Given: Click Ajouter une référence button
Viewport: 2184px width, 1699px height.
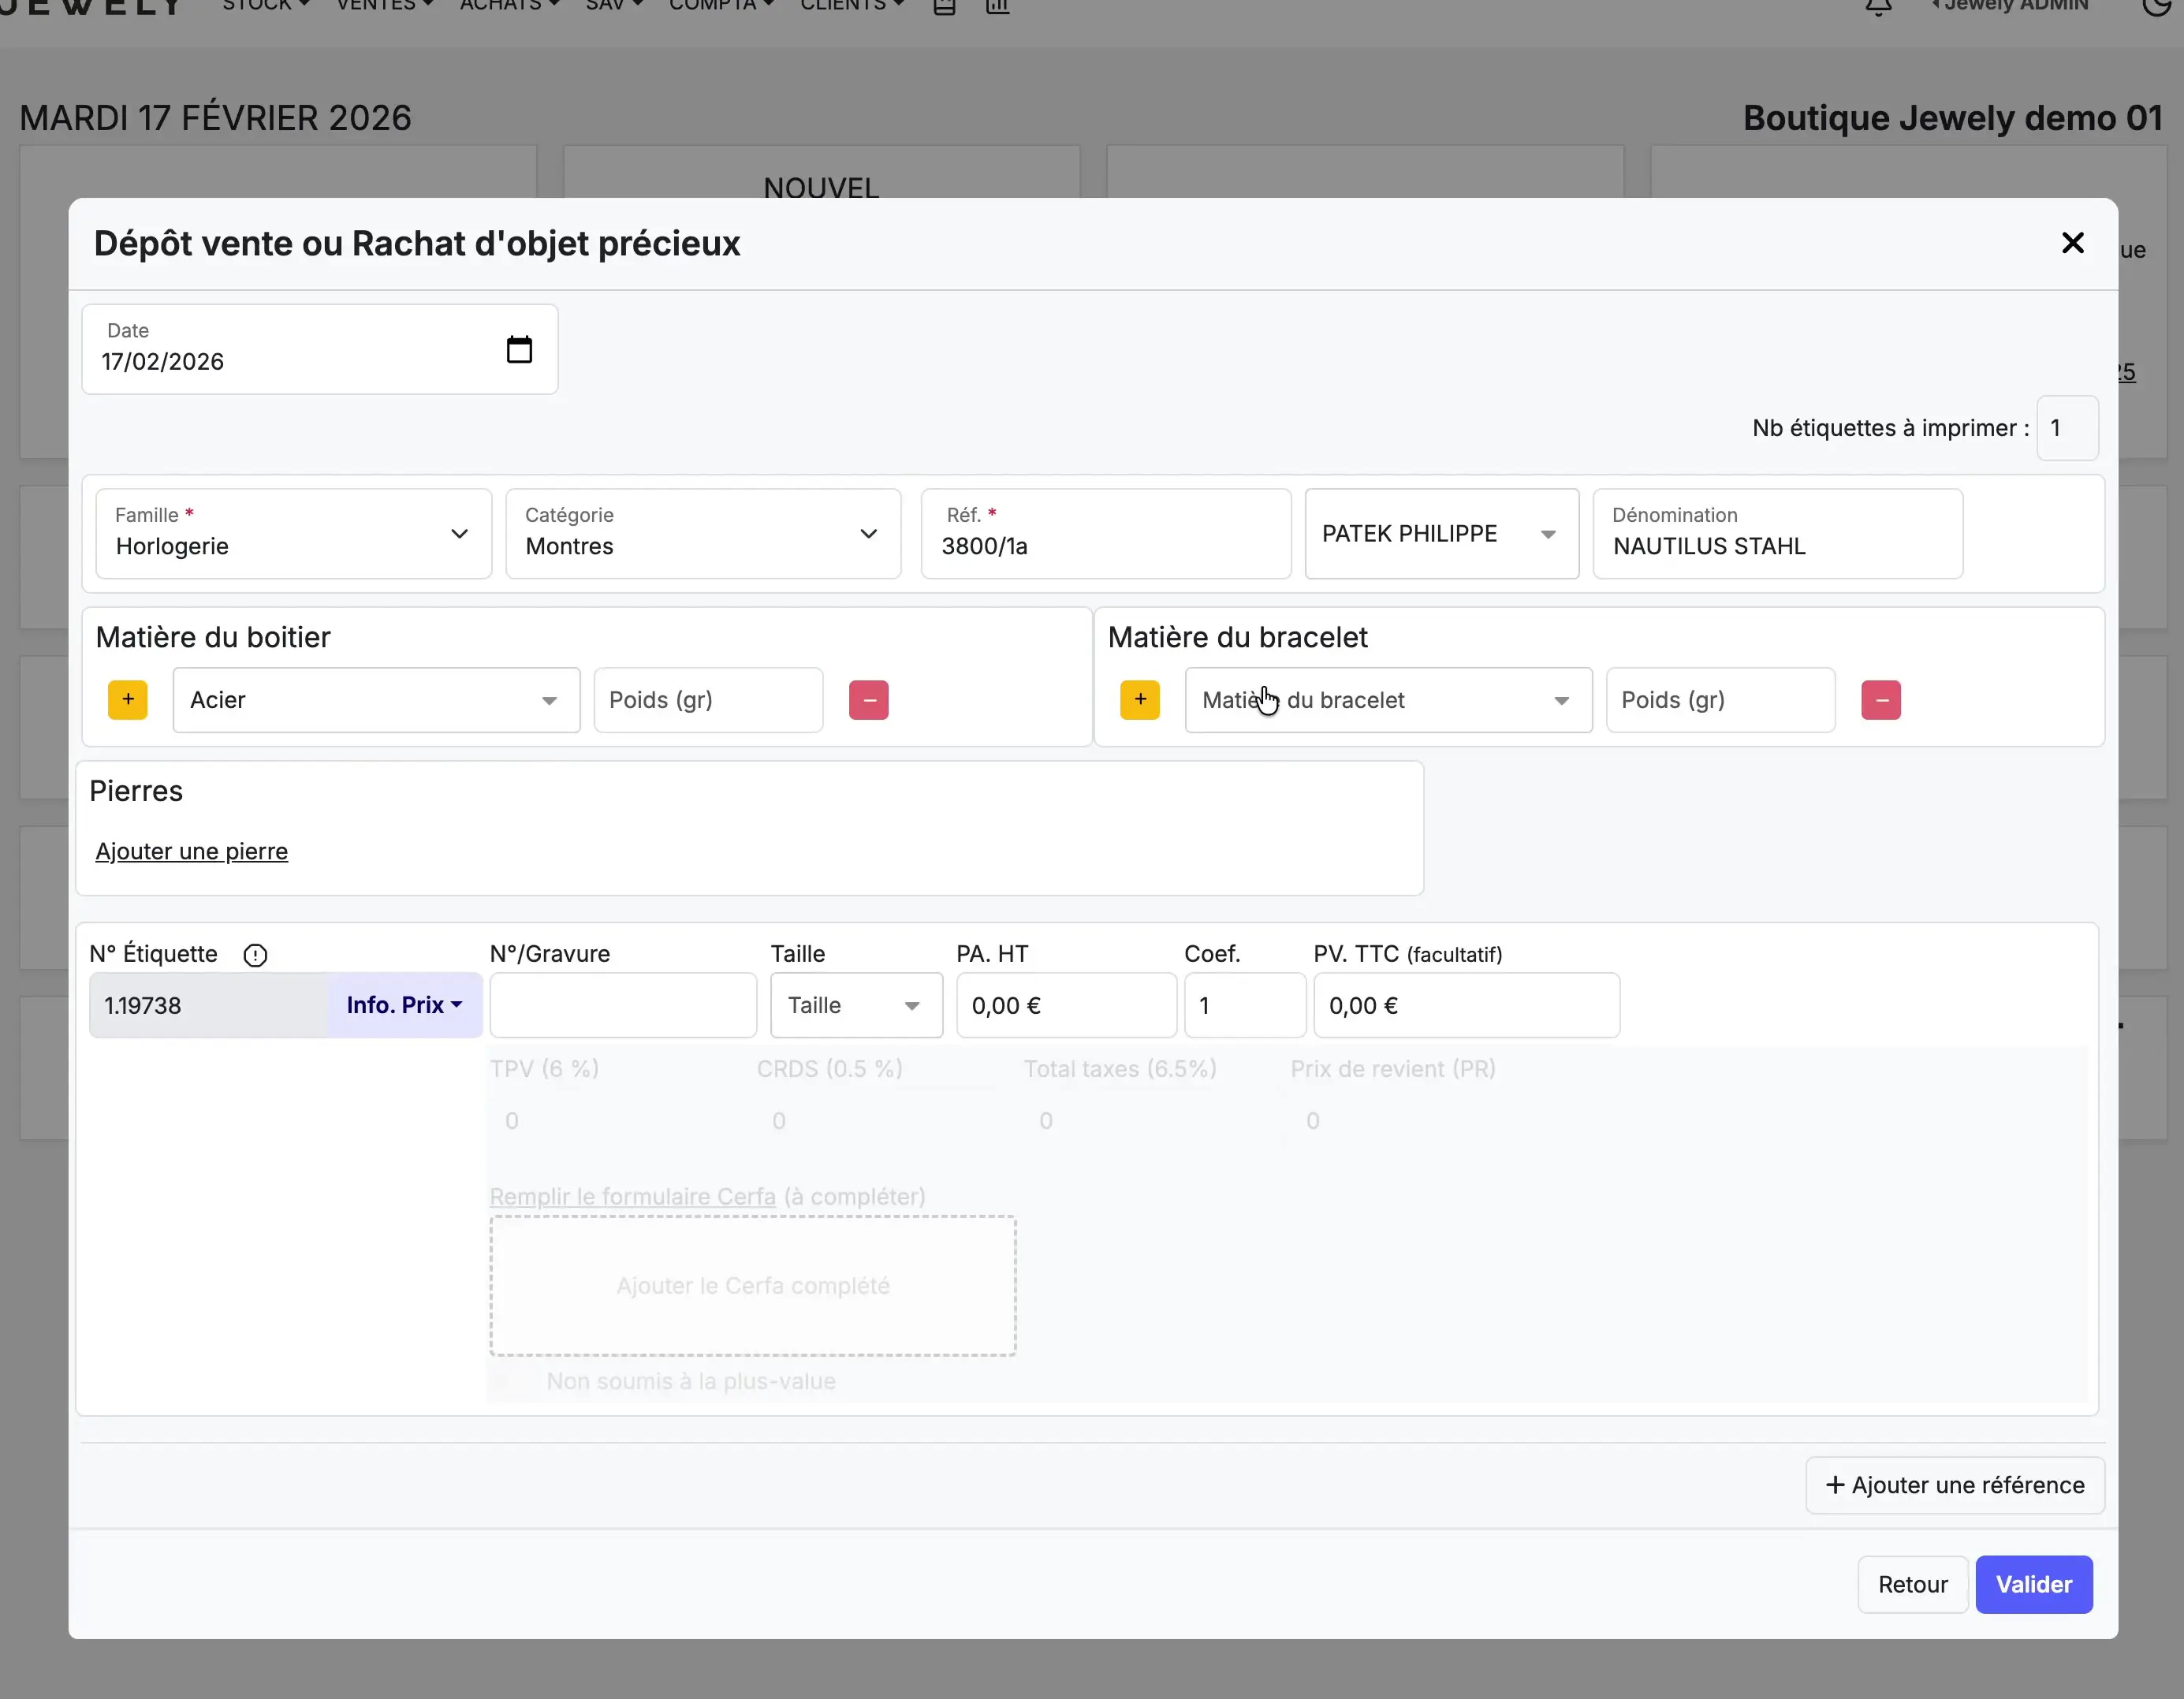Looking at the screenshot, I should coord(1955,1485).
